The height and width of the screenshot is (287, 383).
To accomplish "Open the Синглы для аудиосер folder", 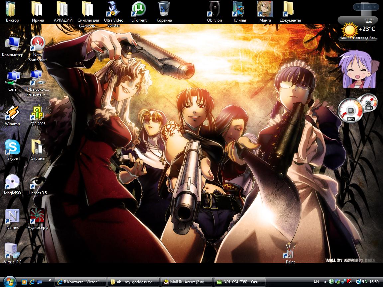I will (x=88, y=14).
